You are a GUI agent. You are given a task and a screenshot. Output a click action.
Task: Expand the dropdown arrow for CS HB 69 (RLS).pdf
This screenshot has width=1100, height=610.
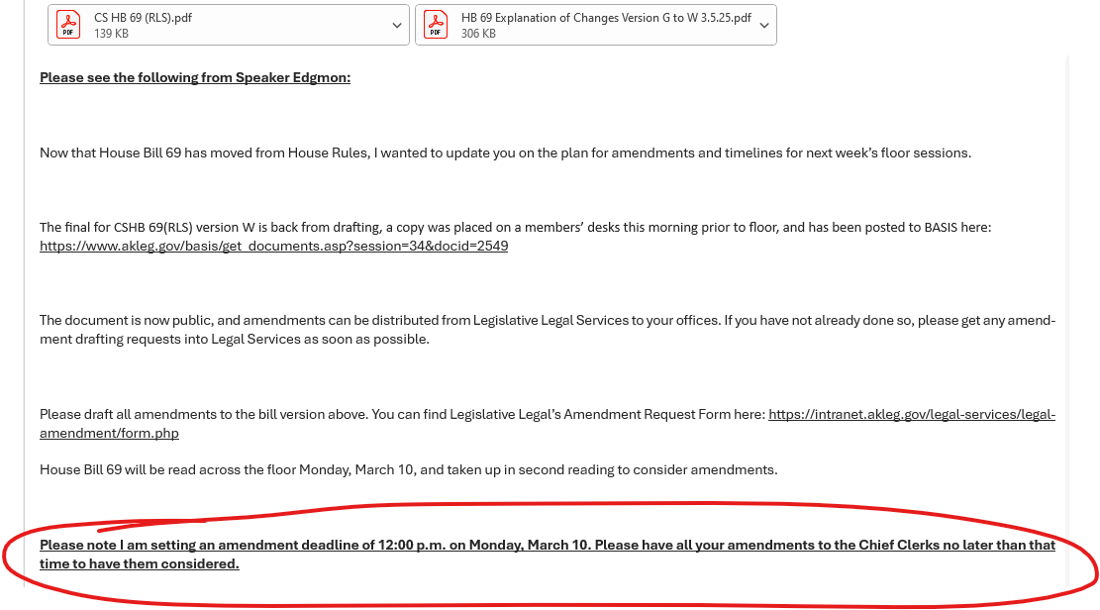(x=396, y=26)
